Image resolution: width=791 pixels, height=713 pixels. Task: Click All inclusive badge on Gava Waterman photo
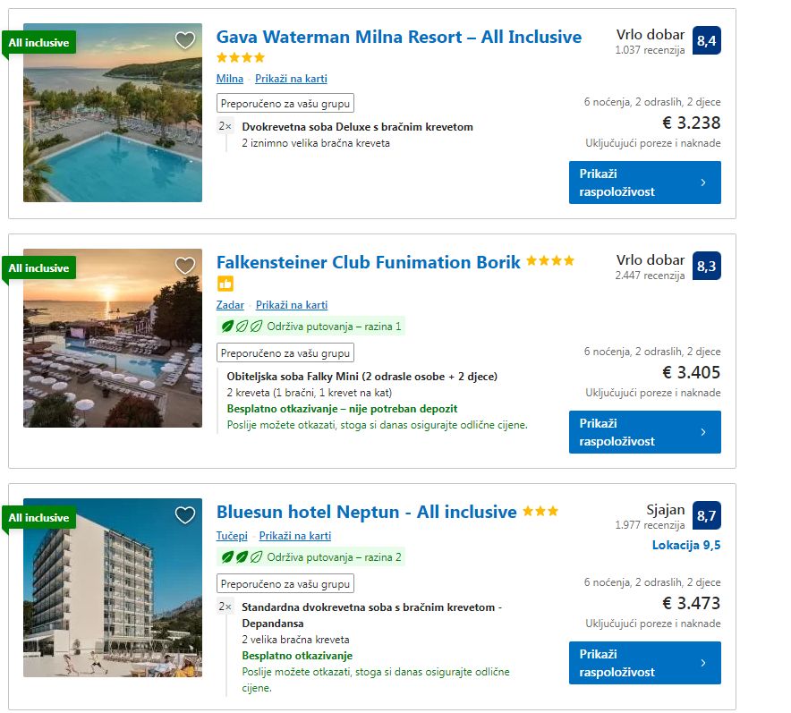click(x=38, y=43)
